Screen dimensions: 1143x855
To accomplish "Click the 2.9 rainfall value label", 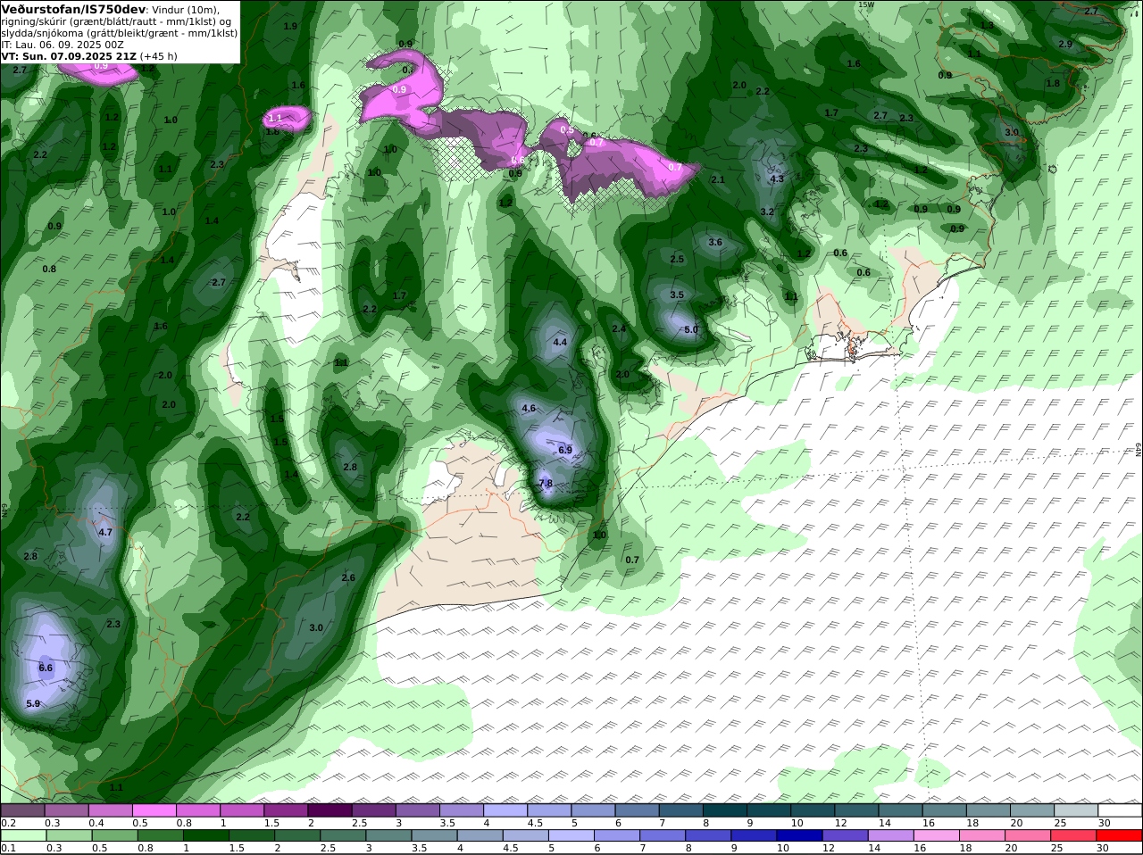I will [x=1065, y=45].
